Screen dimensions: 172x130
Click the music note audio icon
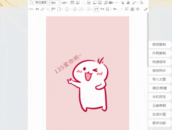[106, 3]
